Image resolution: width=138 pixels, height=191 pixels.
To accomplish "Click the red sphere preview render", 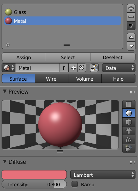I will [60, 125].
